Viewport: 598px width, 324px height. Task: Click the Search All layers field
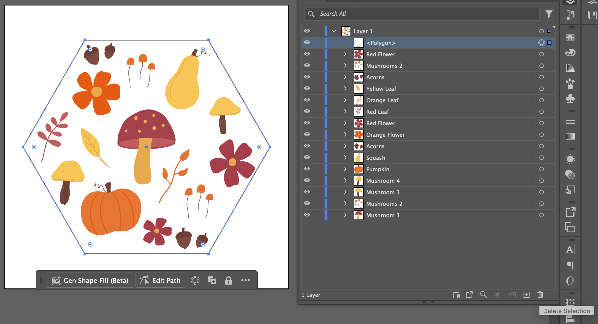coord(422,14)
